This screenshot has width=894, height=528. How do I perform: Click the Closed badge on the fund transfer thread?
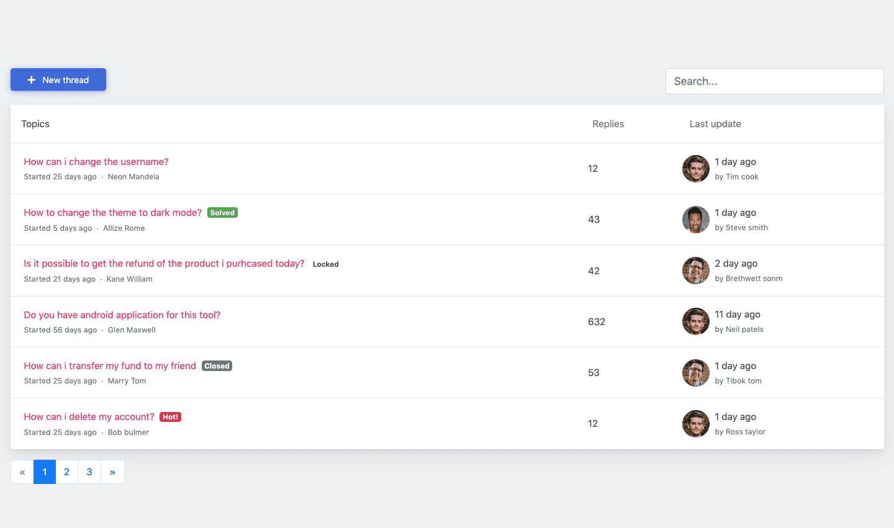pyautogui.click(x=217, y=365)
